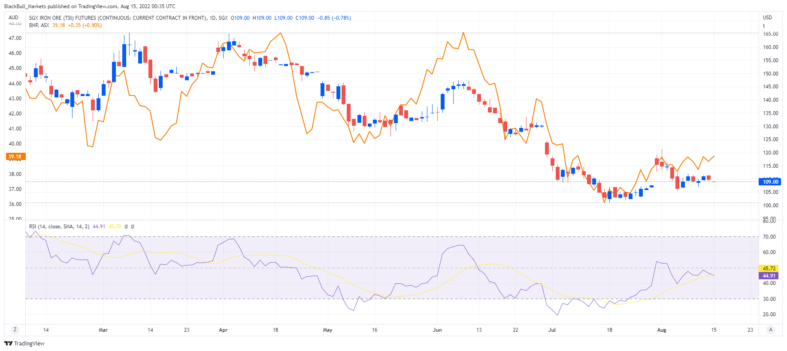Click the Mar label on time axis
Image resolution: width=787 pixels, height=351 pixels.
tap(103, 330)
